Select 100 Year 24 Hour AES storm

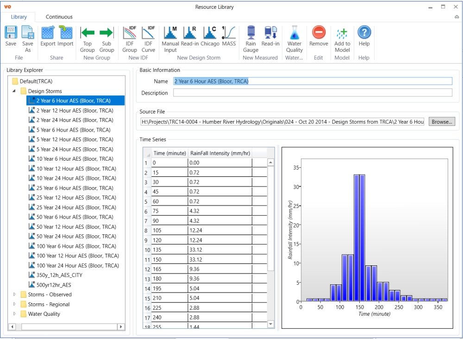tap(77, 266)
